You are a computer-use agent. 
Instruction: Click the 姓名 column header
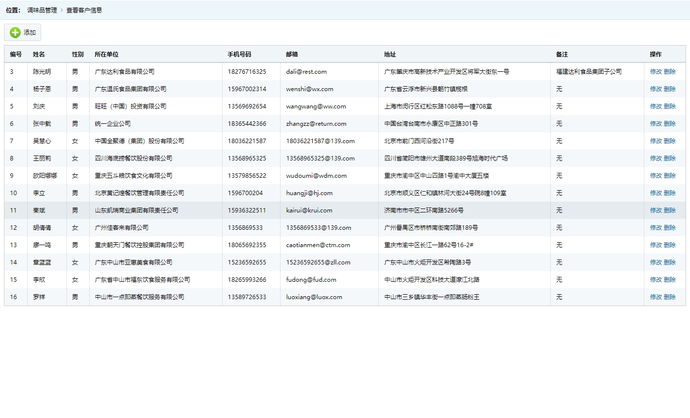pos(38,54)
